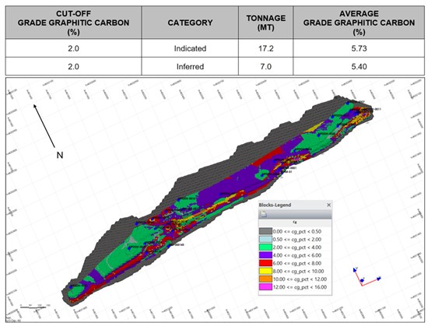Click the '8.00 <= cg_pct < 10.00' legend label
This screenshot has width=428, height=323.
pos(298,271)
